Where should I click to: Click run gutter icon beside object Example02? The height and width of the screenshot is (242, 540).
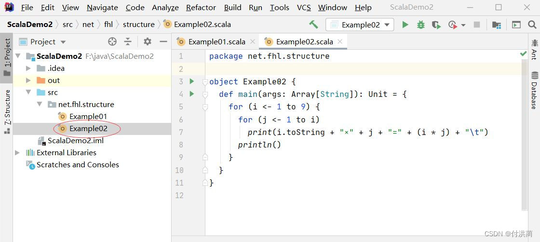[192, 81]
